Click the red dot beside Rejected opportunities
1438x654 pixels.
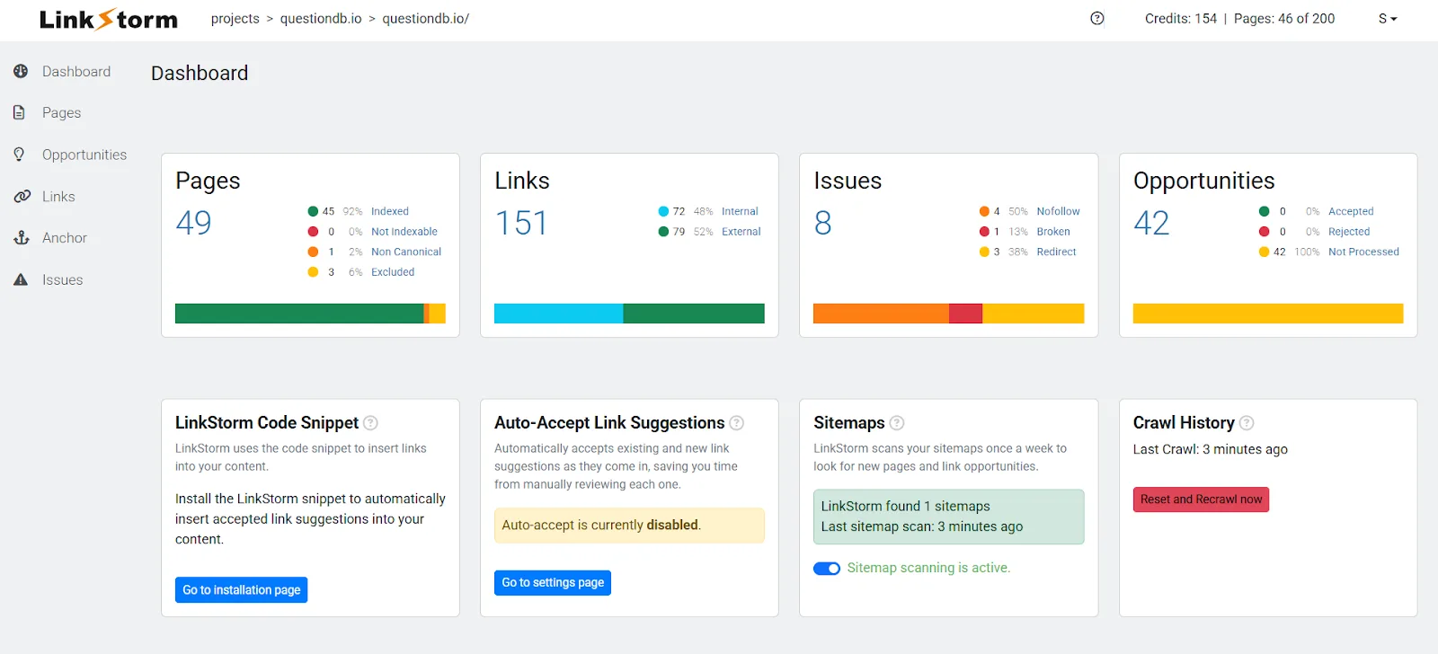click(1264, 232)
